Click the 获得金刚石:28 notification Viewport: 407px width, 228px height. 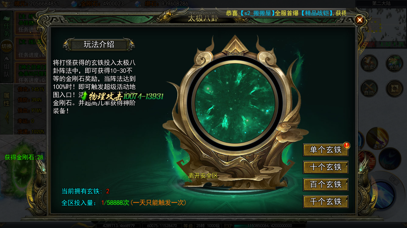tap(24, 157)
